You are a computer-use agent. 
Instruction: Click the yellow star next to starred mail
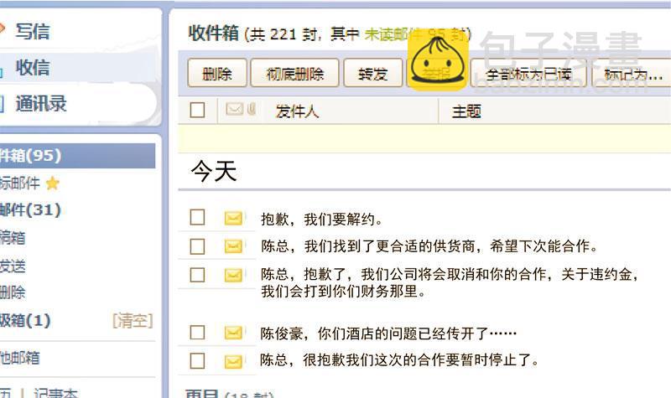(x=52, y=183)
